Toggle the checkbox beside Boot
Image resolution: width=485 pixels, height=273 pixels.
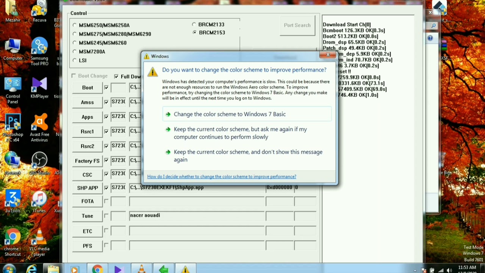[106, 88]
